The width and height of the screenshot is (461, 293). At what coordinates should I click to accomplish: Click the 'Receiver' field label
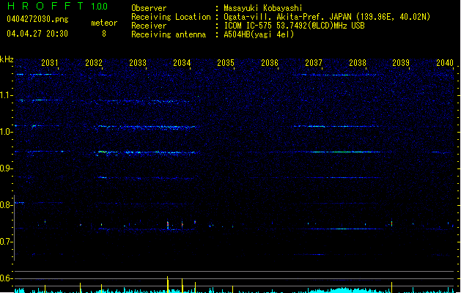pyautogui.click(x=149, y=26)
